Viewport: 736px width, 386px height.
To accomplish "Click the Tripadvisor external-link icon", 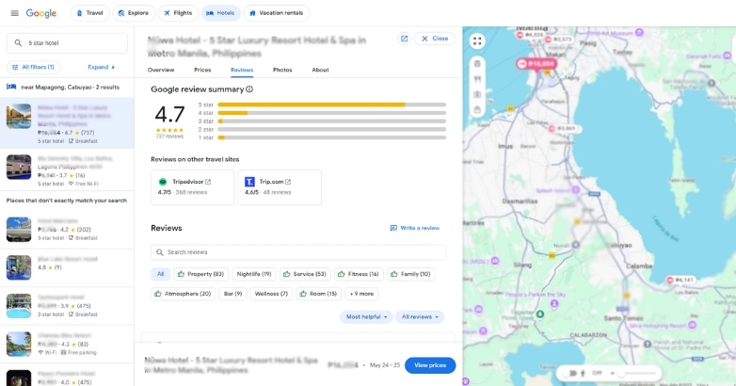I will (208, 182).
